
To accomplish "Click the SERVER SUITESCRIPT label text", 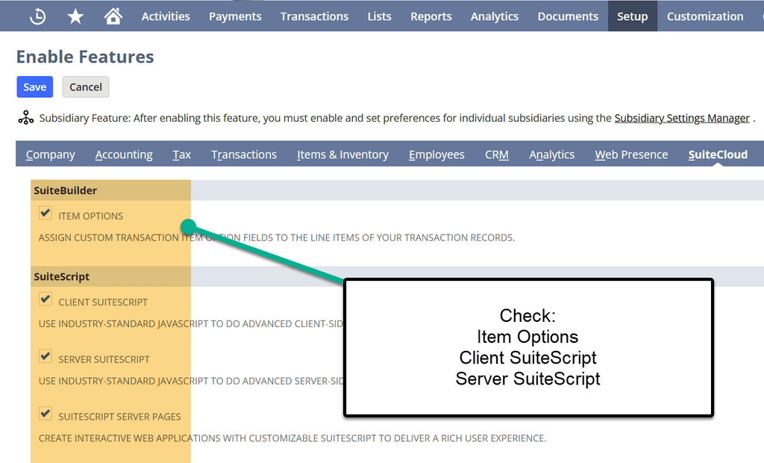I will coord(104,359).
